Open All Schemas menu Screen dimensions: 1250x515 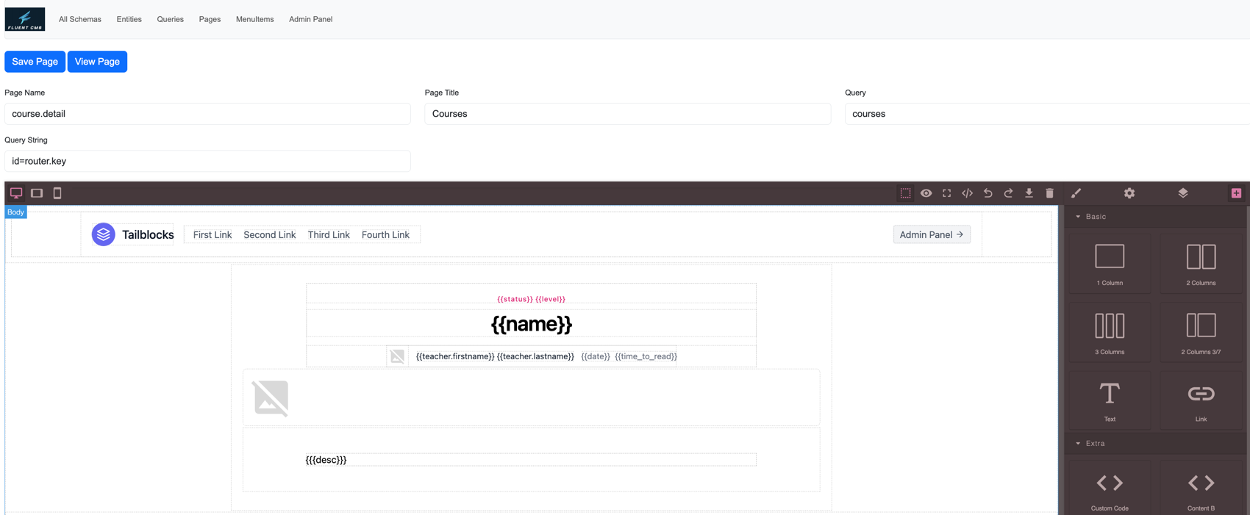click(80, 19)
